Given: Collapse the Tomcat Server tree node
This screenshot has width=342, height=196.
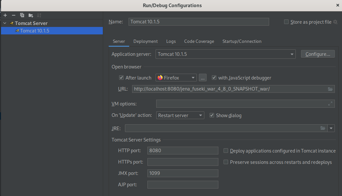Looking at the screenshot, I should tap(5, 23).
